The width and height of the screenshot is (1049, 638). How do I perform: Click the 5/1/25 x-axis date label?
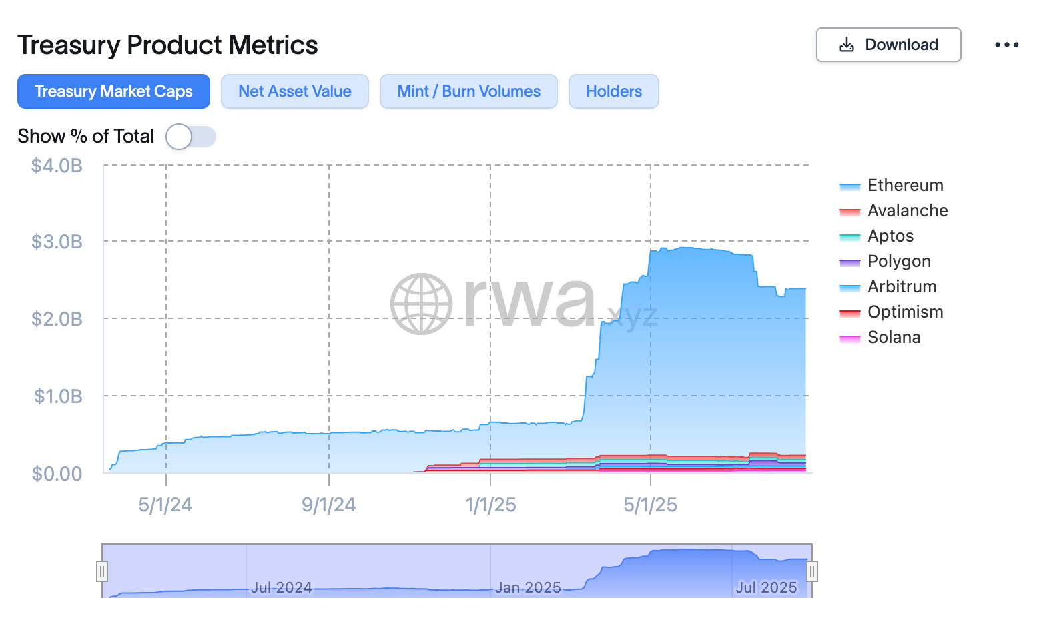(x=650, y=505)
